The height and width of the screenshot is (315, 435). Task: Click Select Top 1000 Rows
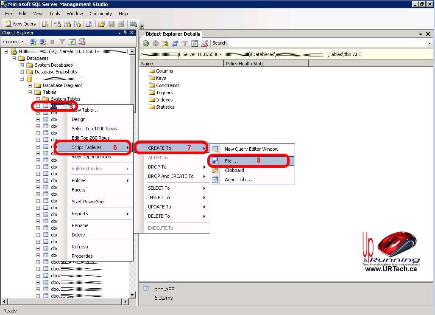(x=94, y=129)
